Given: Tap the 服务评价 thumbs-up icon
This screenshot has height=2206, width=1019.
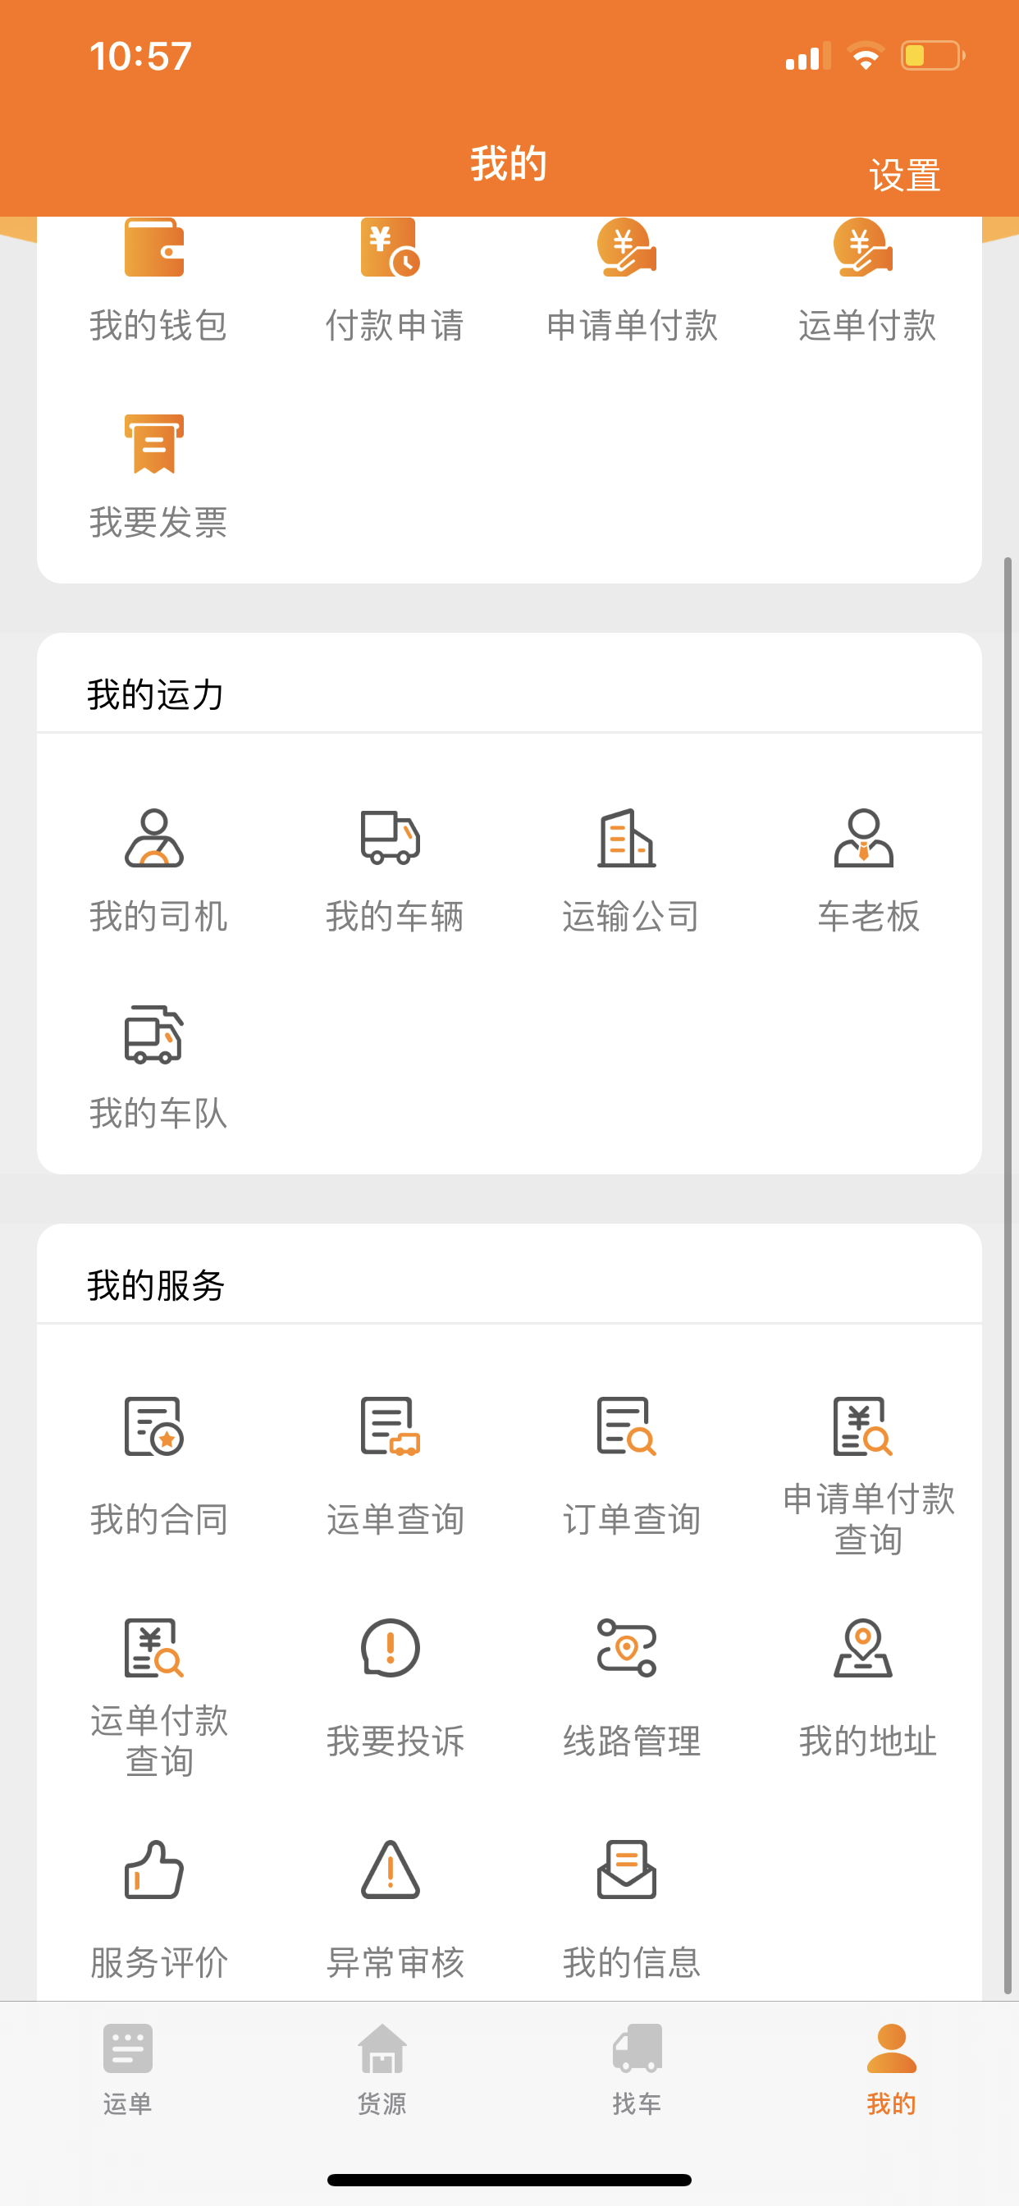Looking at the screenshot, I should coord(154,1870).
